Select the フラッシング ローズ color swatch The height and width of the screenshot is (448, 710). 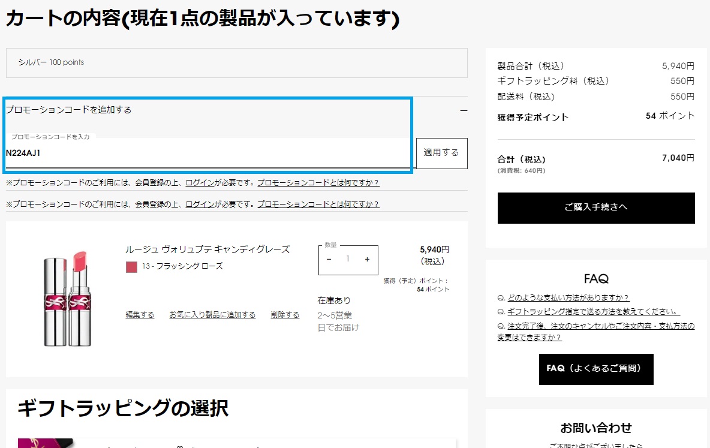[131, 267]
